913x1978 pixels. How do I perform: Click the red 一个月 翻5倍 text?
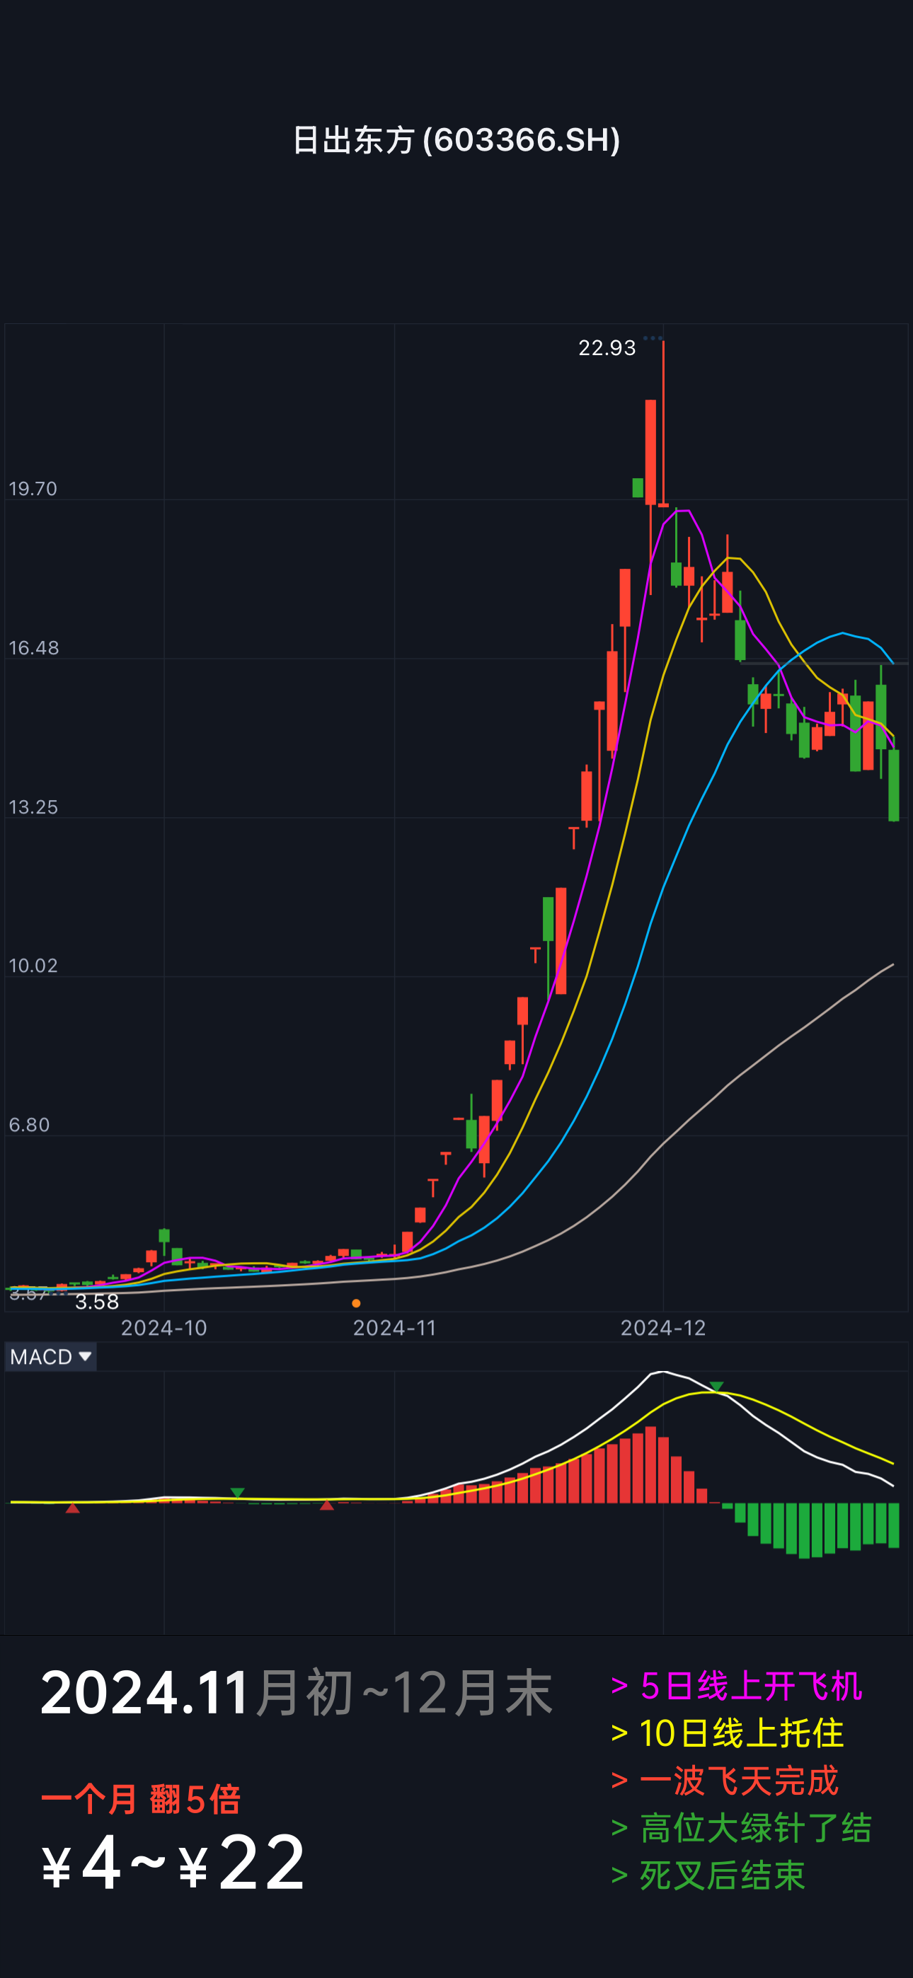pos(141,1799)
